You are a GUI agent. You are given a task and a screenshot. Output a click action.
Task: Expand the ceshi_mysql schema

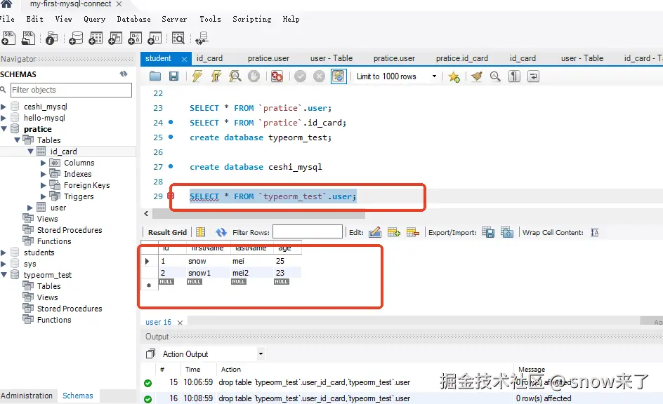pos(4,107)
